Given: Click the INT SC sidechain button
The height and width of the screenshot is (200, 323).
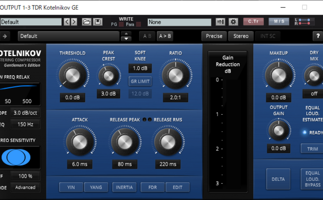Looking at the screenshot, I should [x=267, y=36].
